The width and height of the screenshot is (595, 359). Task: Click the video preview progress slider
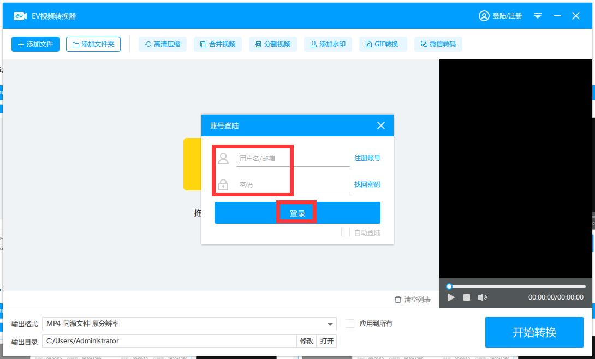point(516,286)
